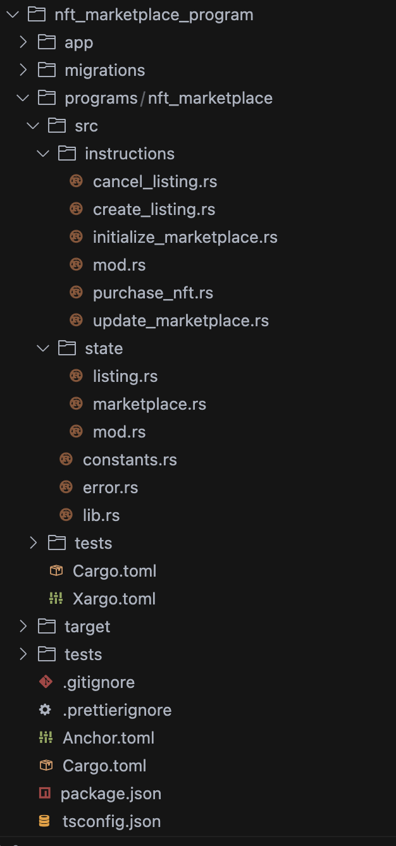This screenshot has width=396, height=846.
Task: Click the gear icon beside .prettierignore
Action: tap(44, 709)
